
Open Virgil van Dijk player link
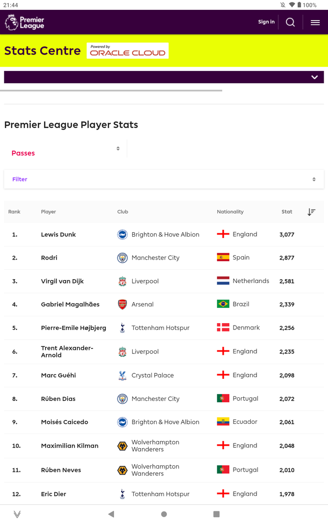coord(62,282)
